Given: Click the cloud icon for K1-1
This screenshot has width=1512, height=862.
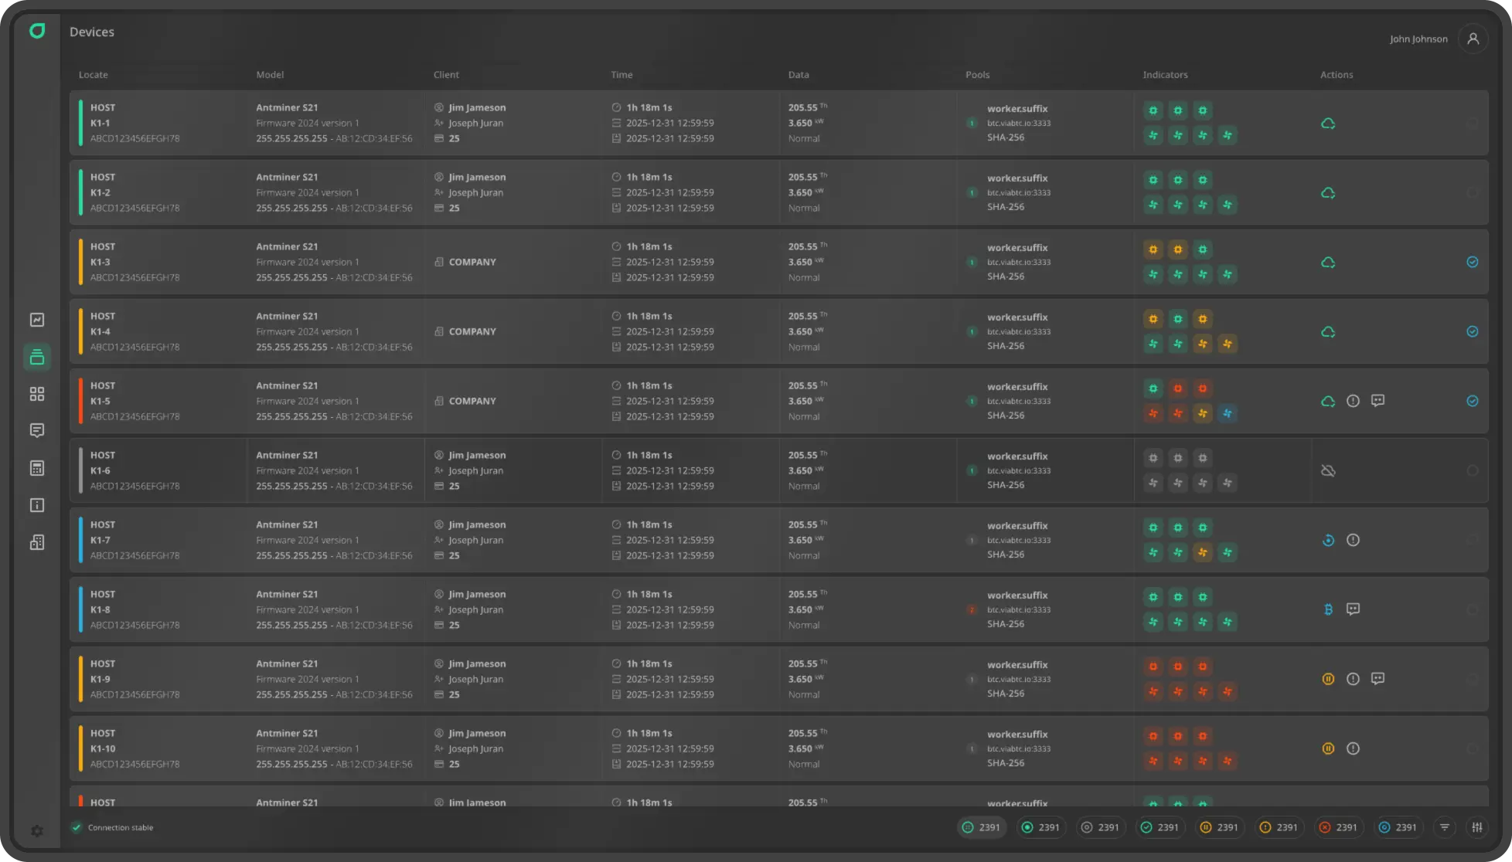Looking at the screenshot, I should pyautogui.click(x=1328, y=124).
